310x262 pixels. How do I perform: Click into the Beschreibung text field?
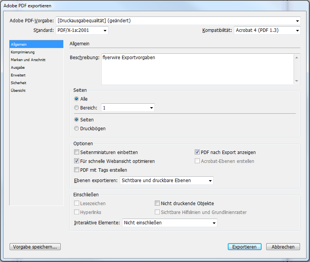[198, 69]
